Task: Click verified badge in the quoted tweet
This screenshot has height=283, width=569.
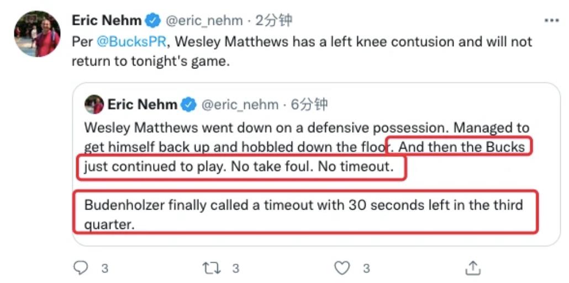Action: pos(188,104)
